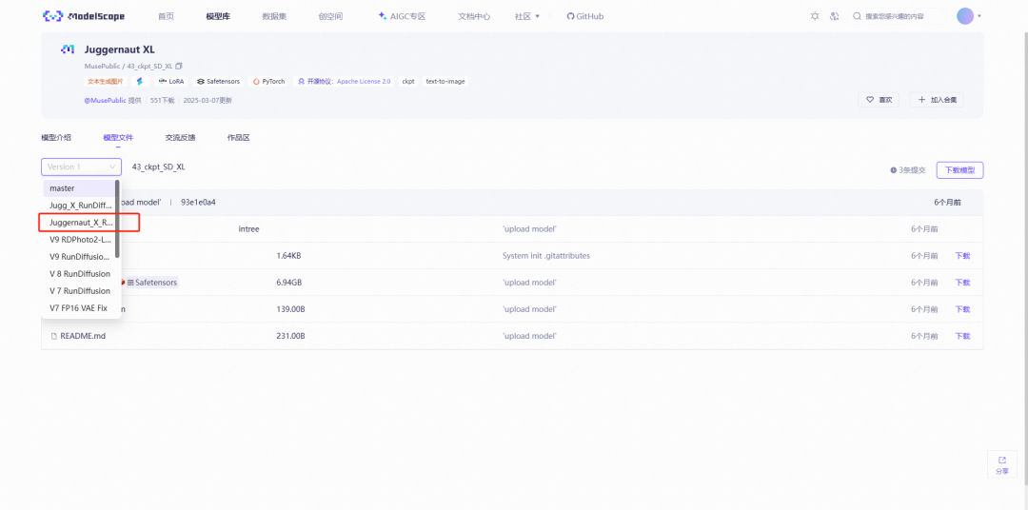View the 3条提交 commit history

(908, 169)
